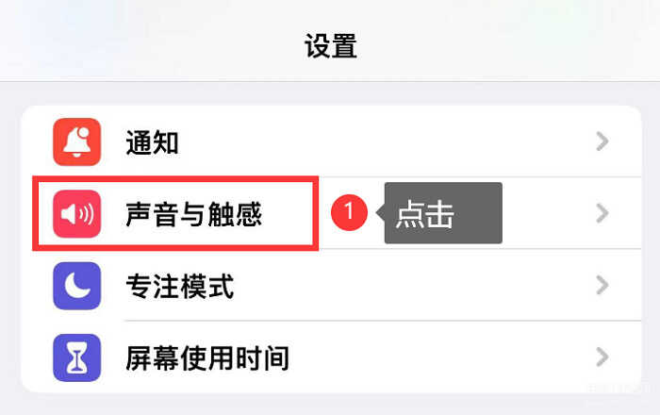Open 通知 settings via its text label
The image size is (660, 415).
(153, 142)
